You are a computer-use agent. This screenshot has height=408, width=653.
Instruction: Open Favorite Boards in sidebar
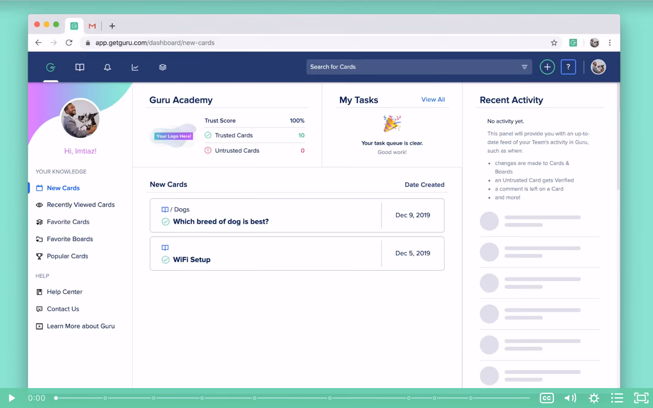(x=70, y=239)
